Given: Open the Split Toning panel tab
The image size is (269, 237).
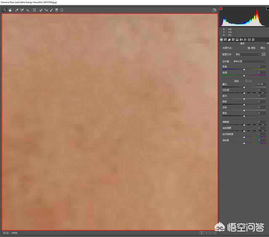Looking at the screenshot, I should coord(237,40).
